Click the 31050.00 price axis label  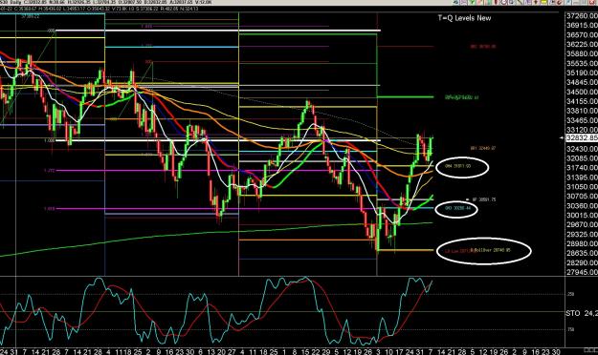582,187
